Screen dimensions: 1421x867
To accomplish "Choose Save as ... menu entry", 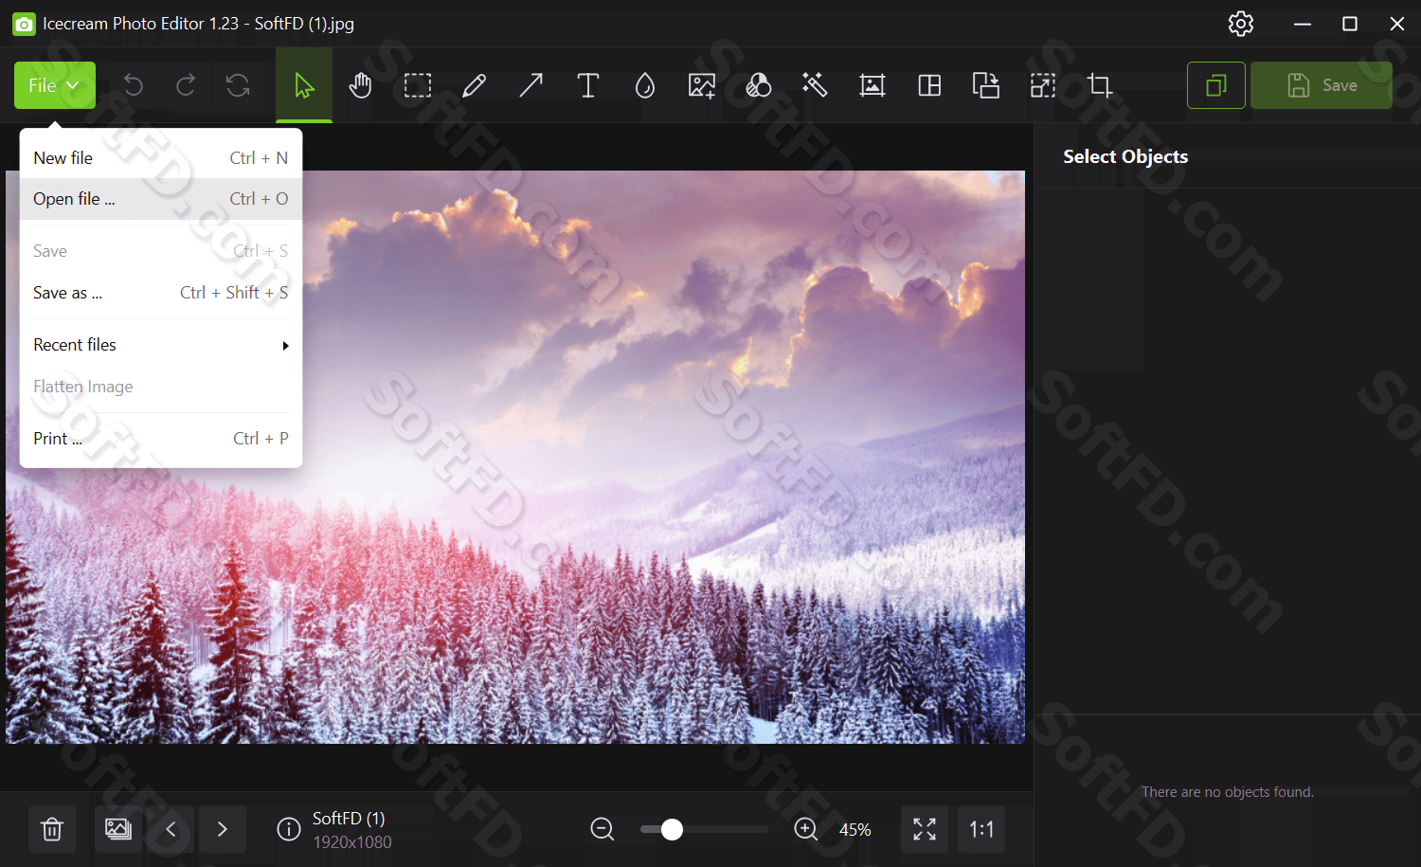I will [161, 293].
